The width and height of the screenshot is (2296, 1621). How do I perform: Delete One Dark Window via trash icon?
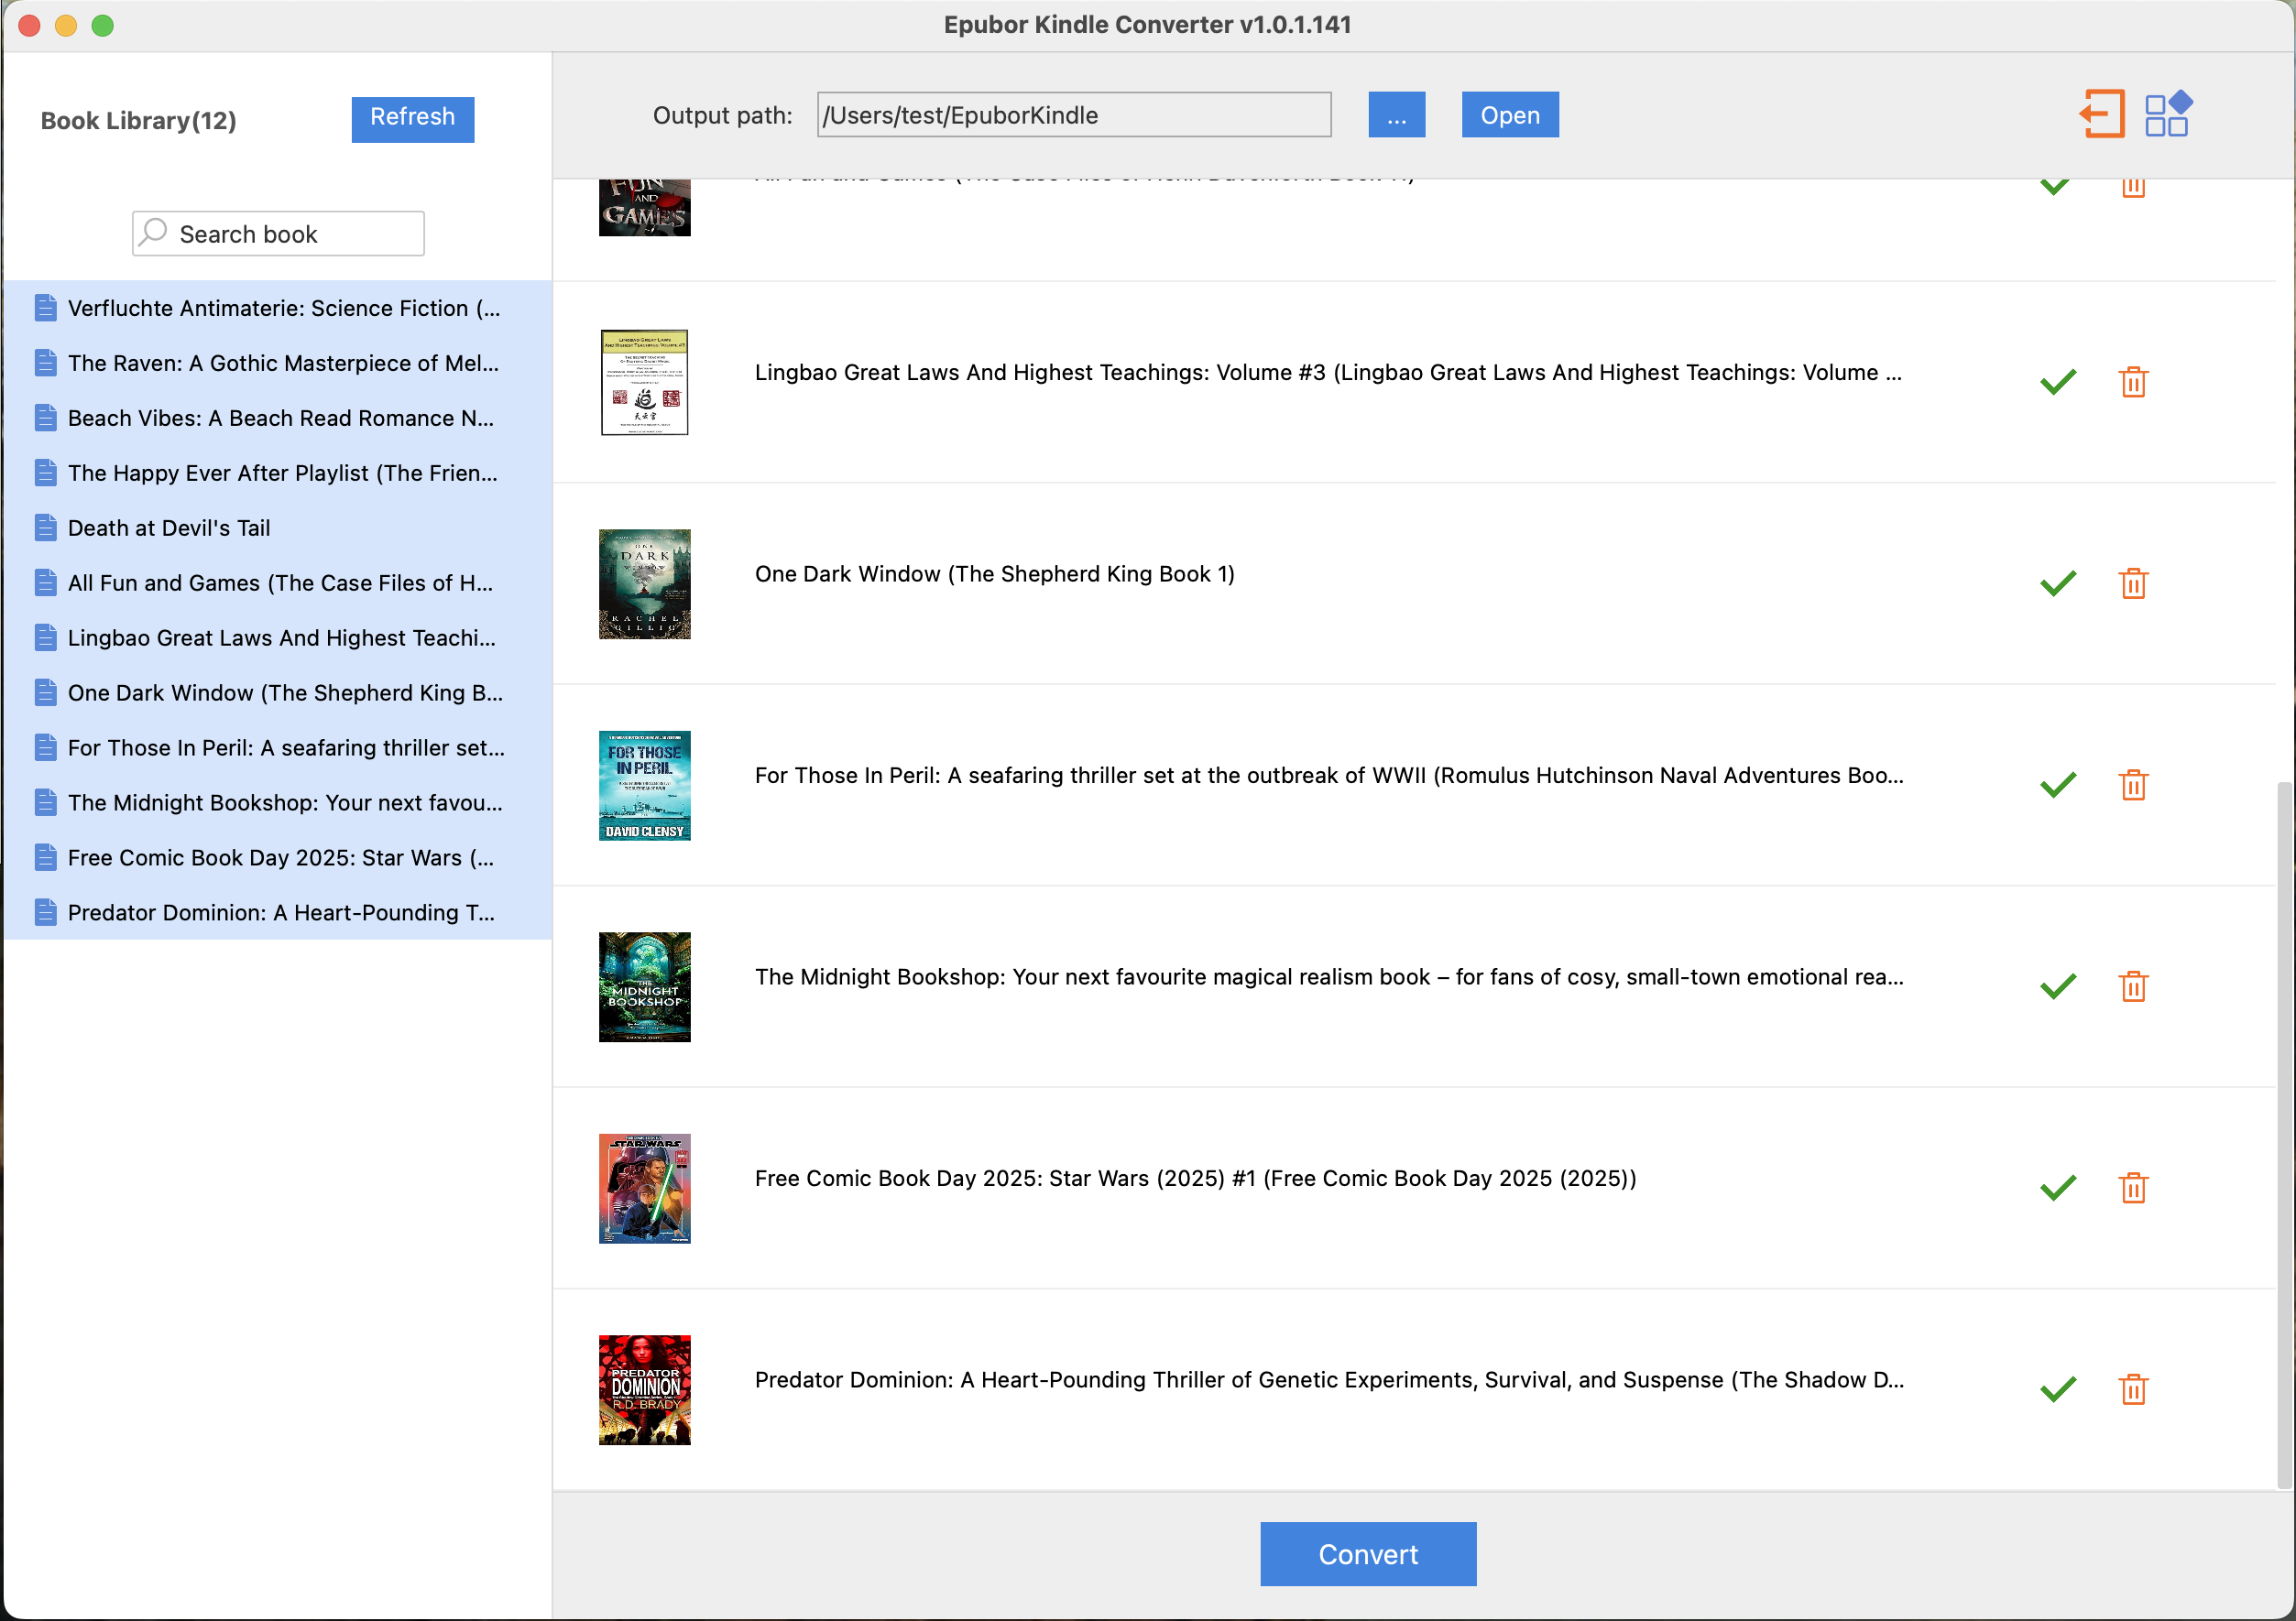pos(2133,583)
